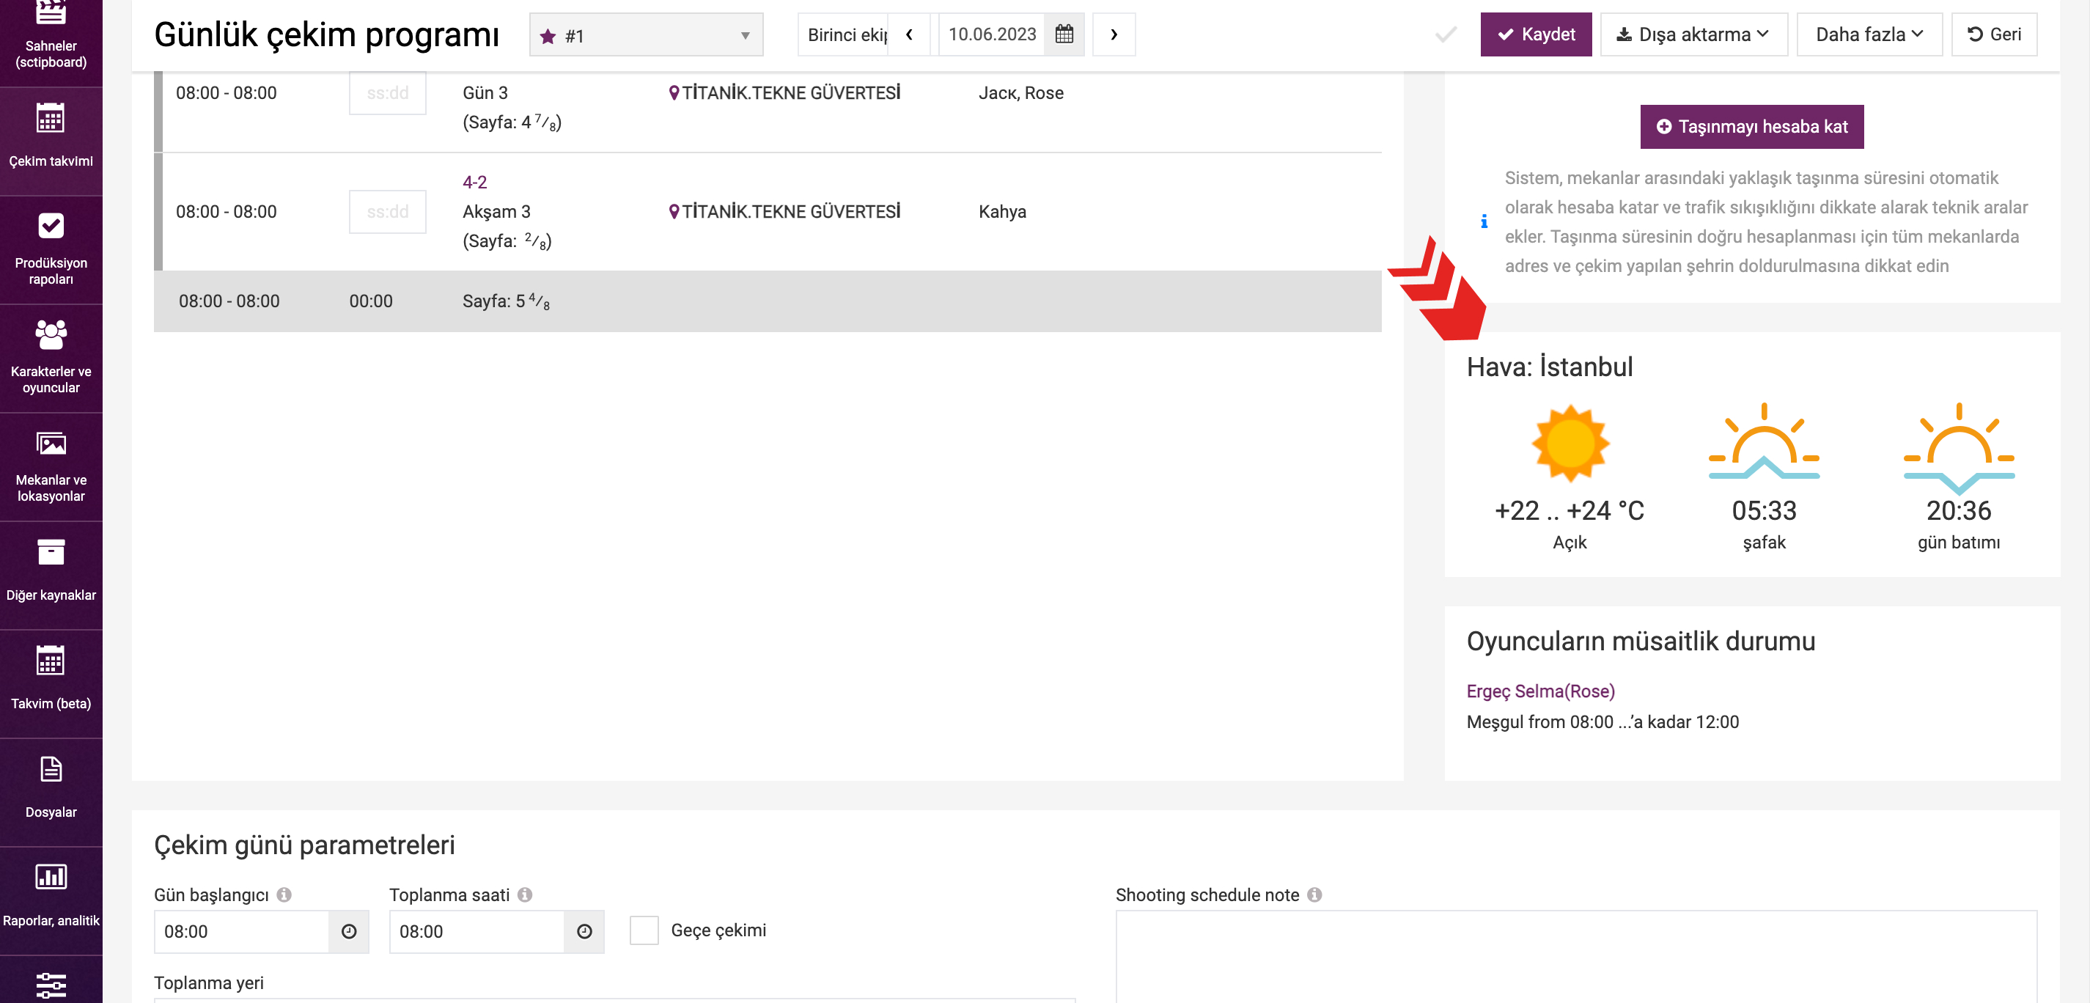Image resolution: width=2090 pixels, height=1003 pixels.
Task: Click the grey checkmark status icon
Action: pyautogui.click(x=1446, y=35)
